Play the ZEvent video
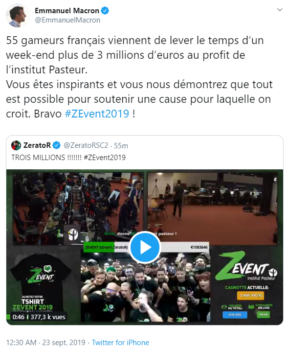 145,247
